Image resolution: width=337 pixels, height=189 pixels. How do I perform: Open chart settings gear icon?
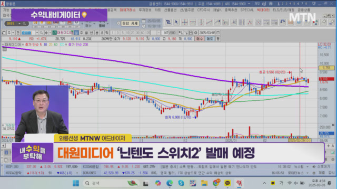pyautogui.click(x=195, y=33)
